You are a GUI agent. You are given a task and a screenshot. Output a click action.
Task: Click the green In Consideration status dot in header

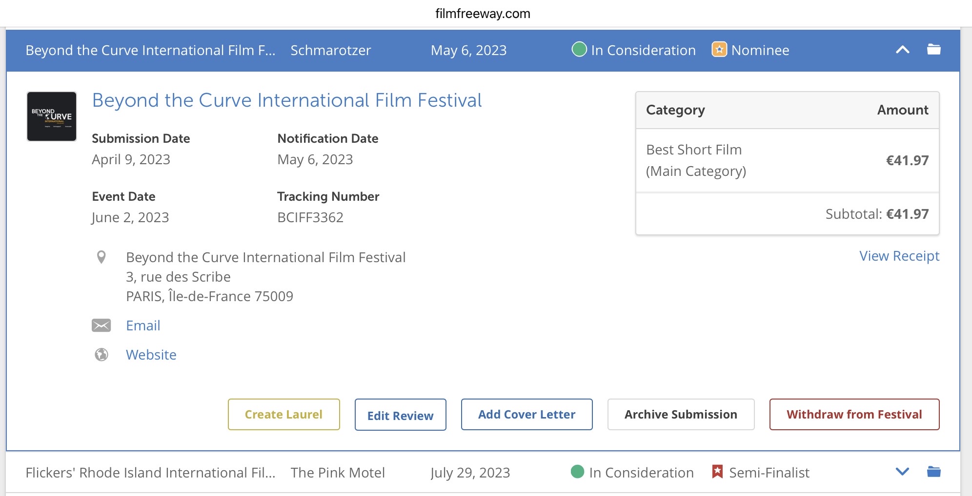pyautogui.click(x=579, y=50)
